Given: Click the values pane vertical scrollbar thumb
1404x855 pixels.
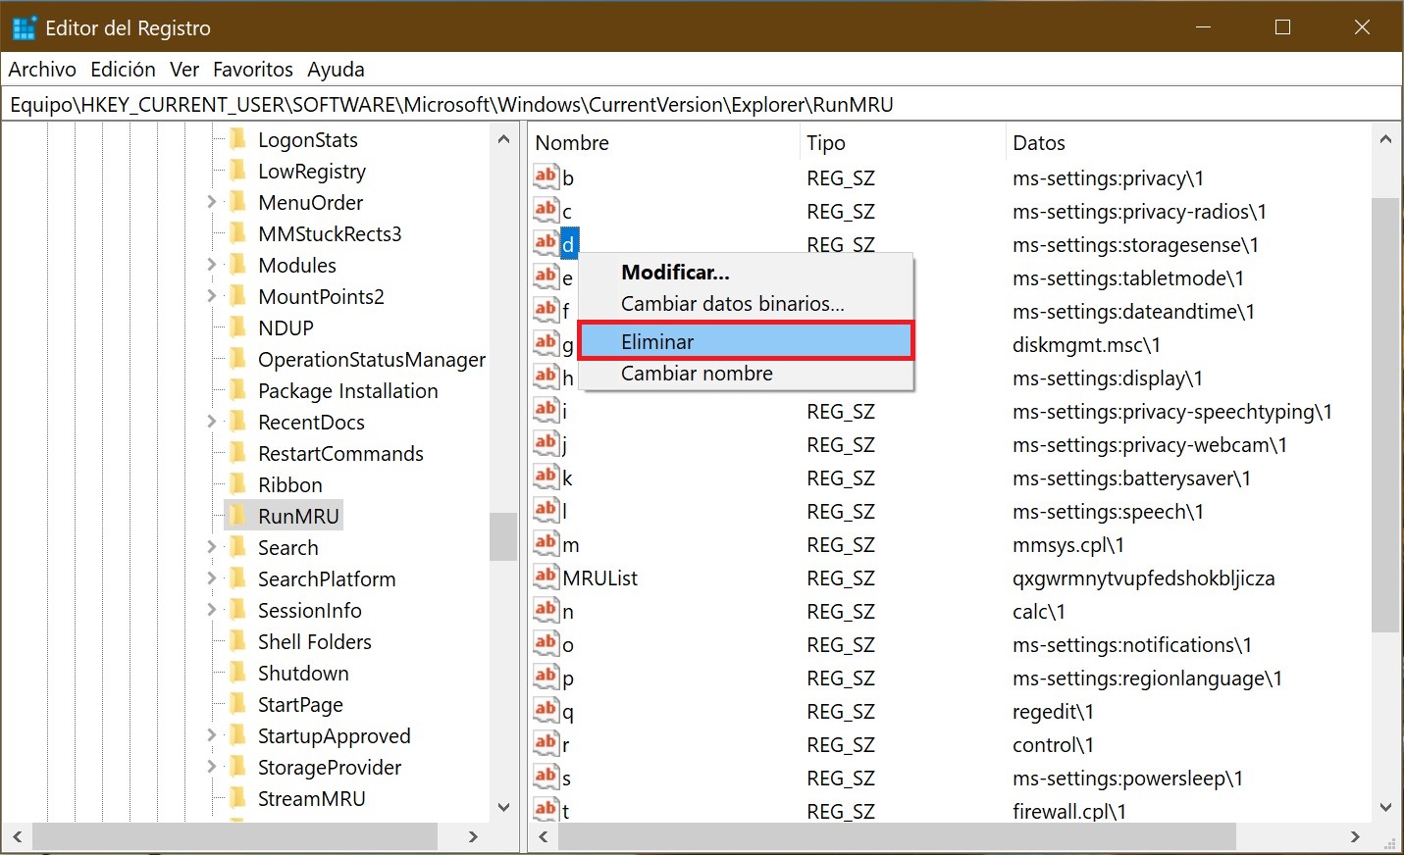Looking at the screenshot, I should tap(1385, 415).
